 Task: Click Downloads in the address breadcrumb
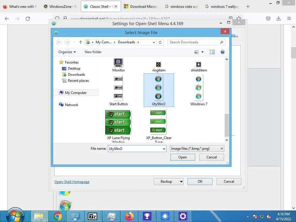(x=126, y=42)
